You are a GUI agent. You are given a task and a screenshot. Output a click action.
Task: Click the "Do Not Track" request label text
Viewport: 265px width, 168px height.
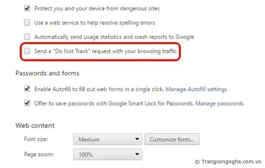(105, 51)
